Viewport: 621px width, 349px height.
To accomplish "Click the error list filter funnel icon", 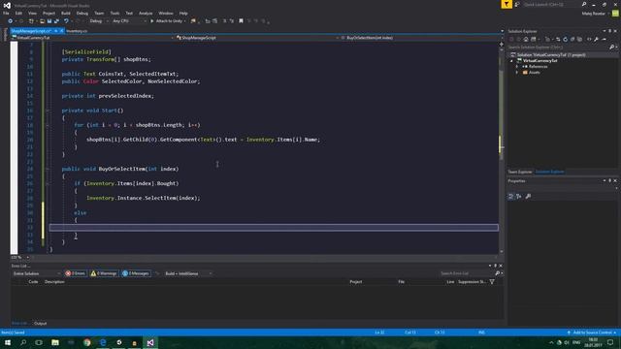I will point(492,282).
